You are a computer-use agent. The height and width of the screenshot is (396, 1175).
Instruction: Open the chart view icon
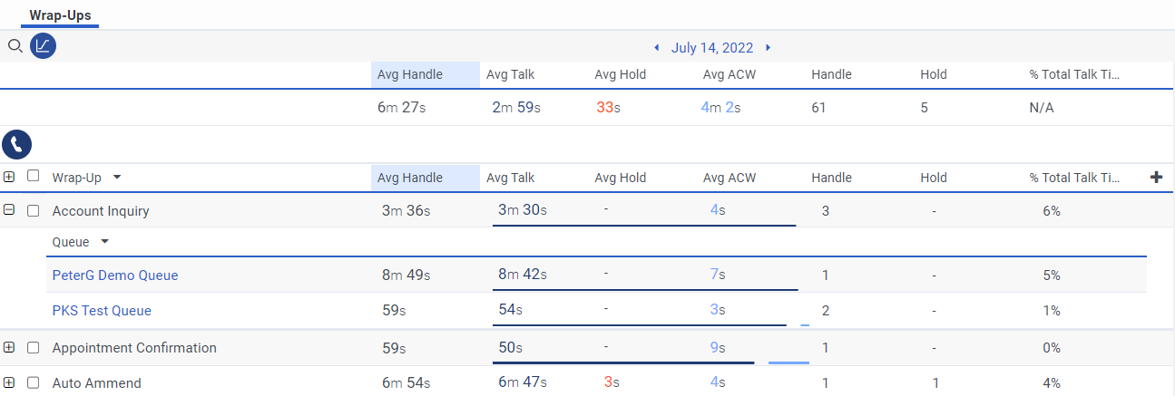pyautogui.click(x=43, y=46)
